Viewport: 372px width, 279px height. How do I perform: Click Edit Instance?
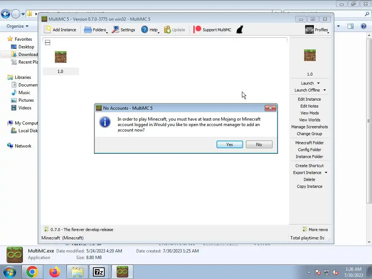tap(310, 99)
